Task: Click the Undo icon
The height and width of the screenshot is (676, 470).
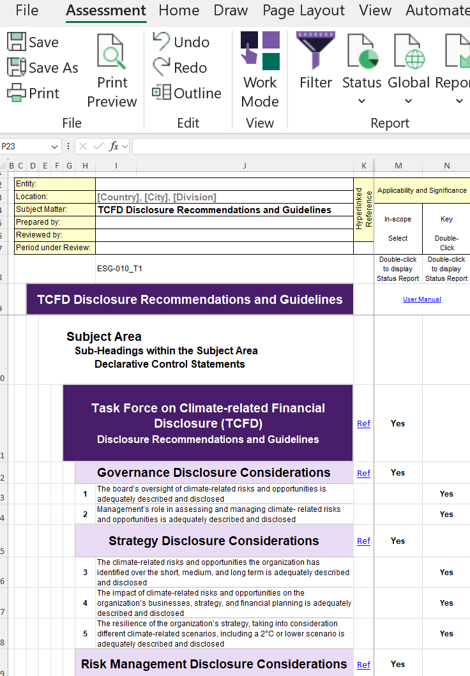Action: [x=162, y=42]
